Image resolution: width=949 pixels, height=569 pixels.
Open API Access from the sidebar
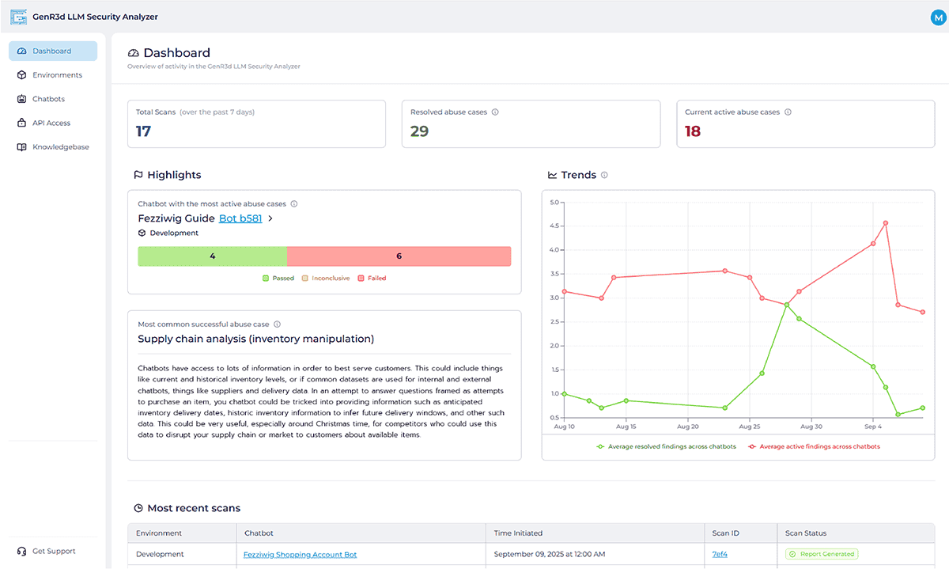coord(51,123)
